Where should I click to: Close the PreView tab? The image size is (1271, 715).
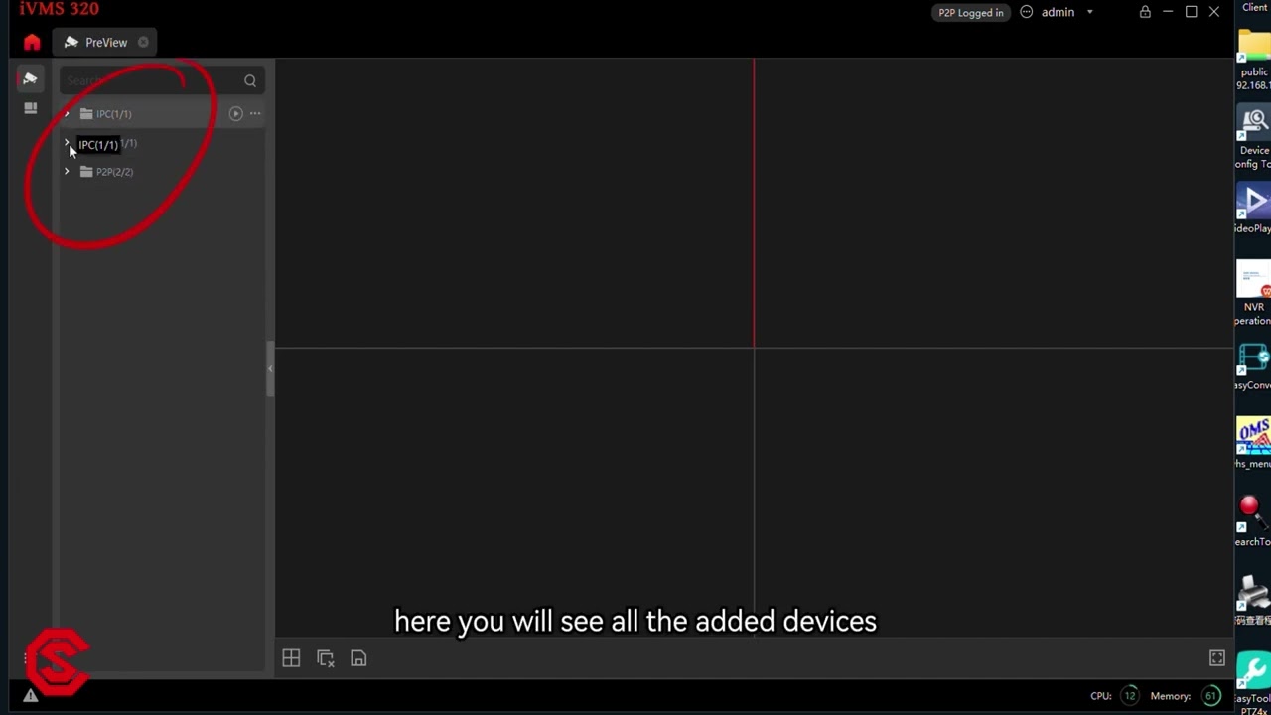(x=143, y=43)
